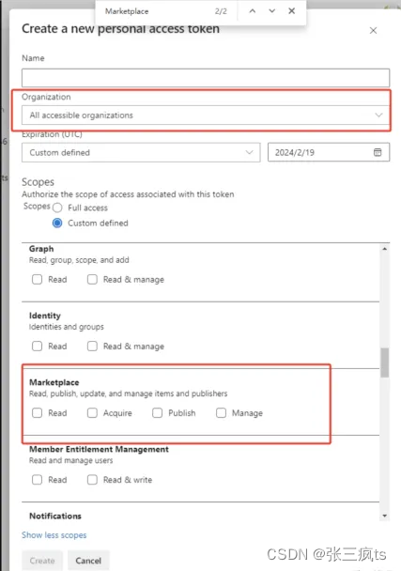Open the expiration date calendar picker
401x571 pixels.
(378, 152)
